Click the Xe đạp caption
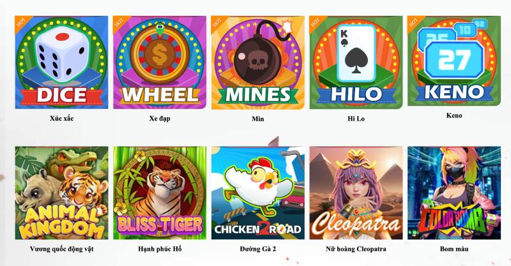The image size is (511, 266). (160, 119)
